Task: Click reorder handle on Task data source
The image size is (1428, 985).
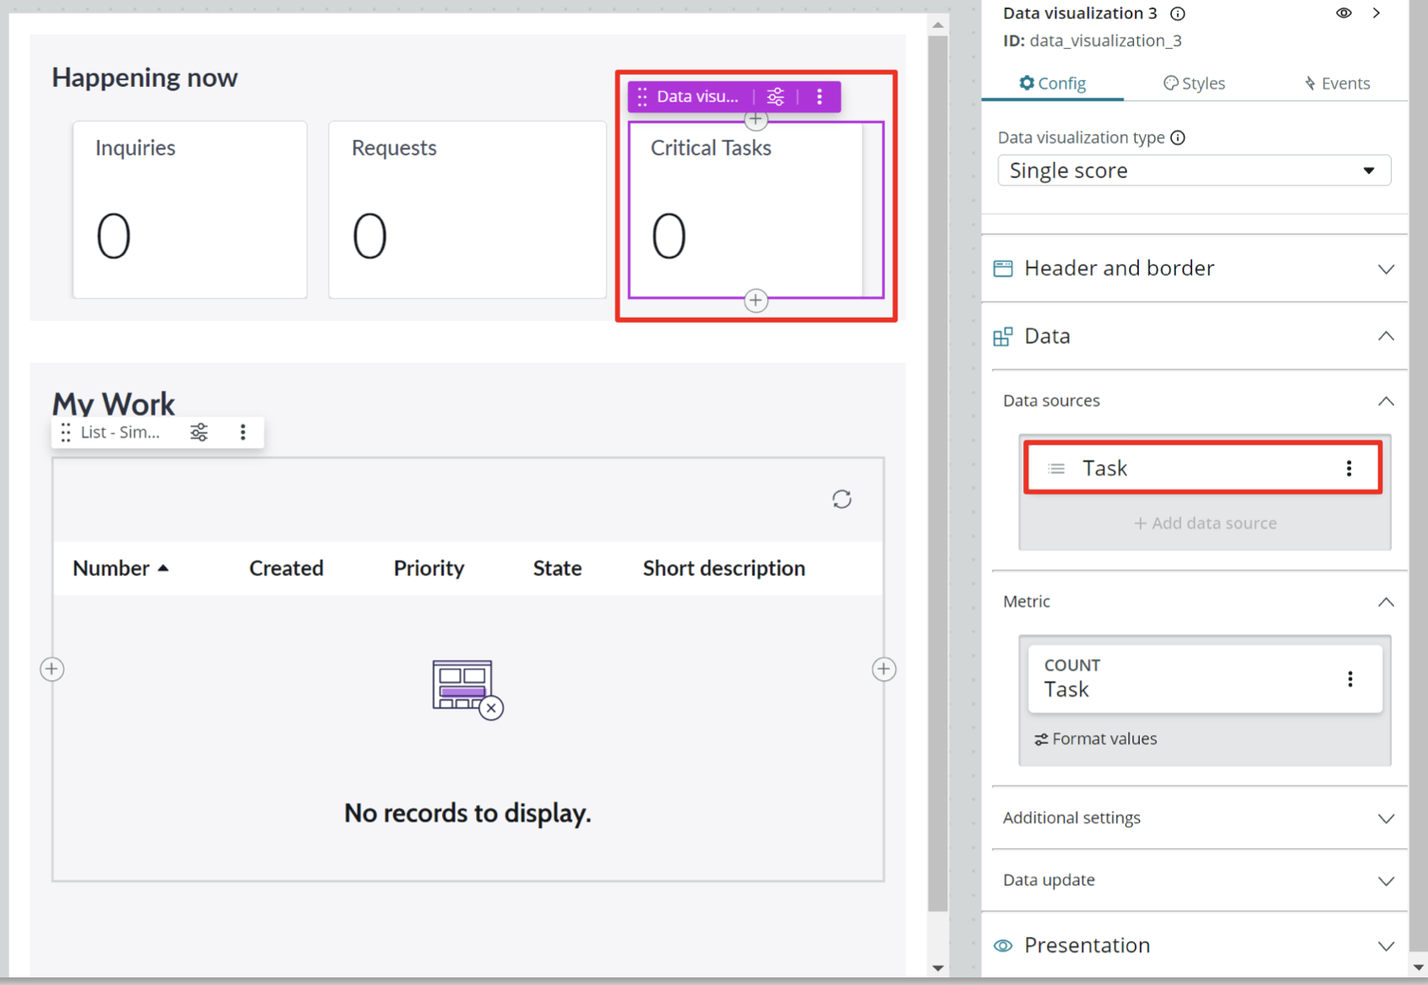Action: (1056, 468)
